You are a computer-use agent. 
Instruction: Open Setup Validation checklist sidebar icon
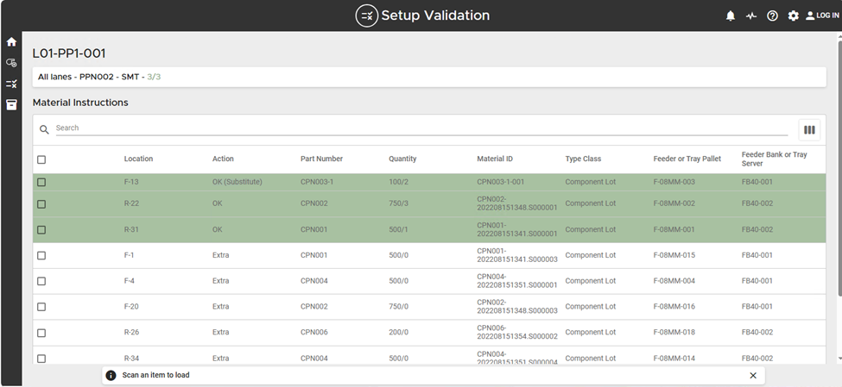(x=11, y=84)
